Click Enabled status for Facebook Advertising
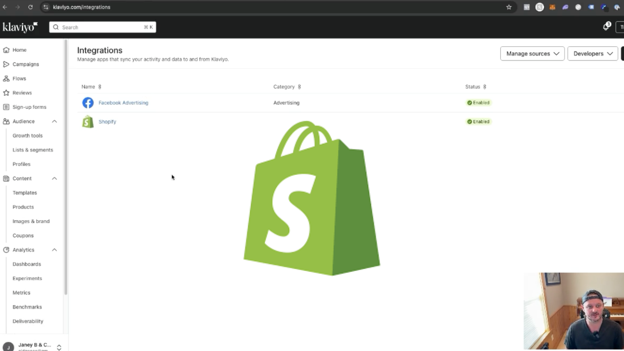624x351 pixels. pyautogui.click(x=478, y=103)
